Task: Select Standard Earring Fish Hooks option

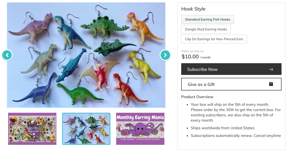Action: 207,19
